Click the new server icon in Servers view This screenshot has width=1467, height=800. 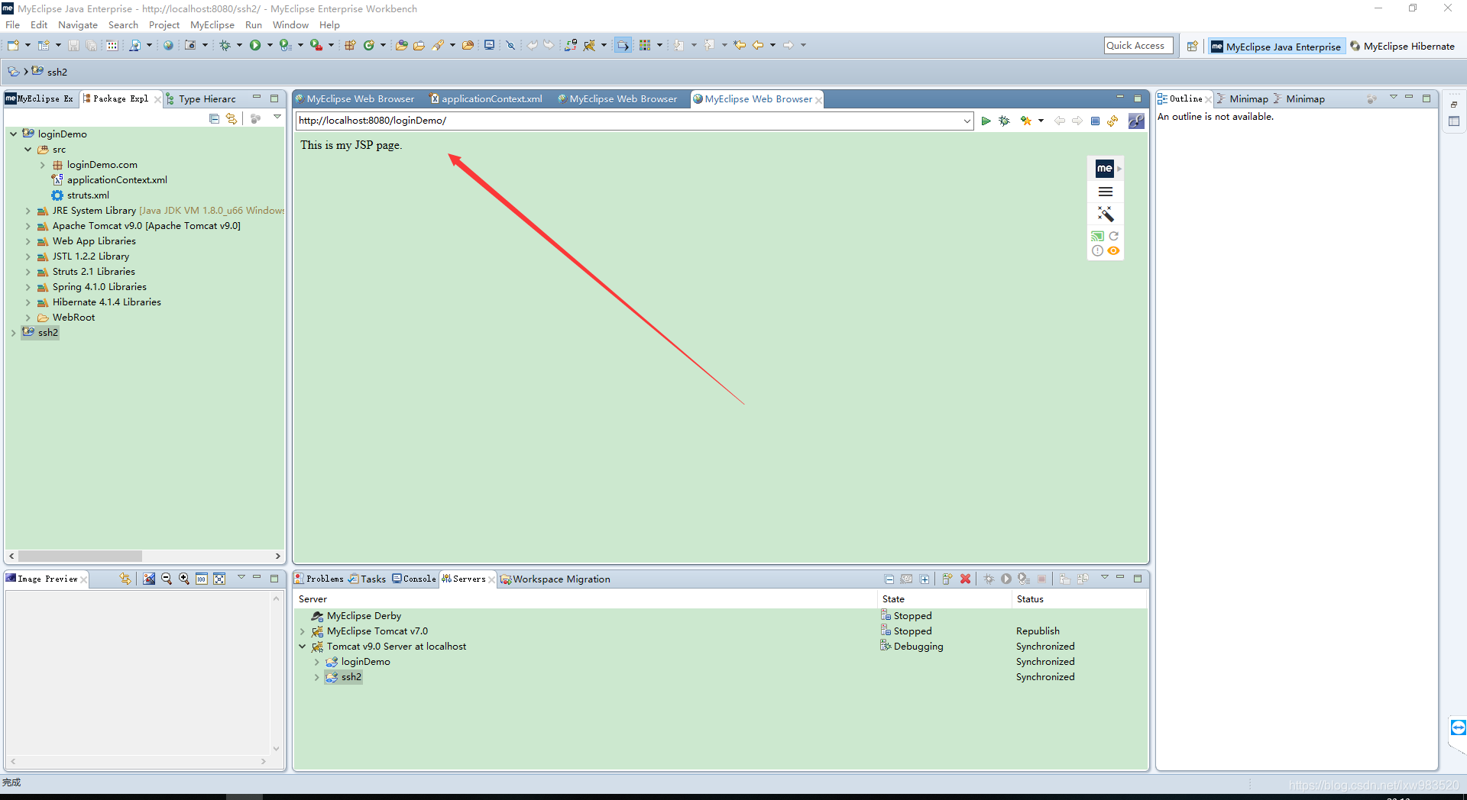[x=947, y=579]
